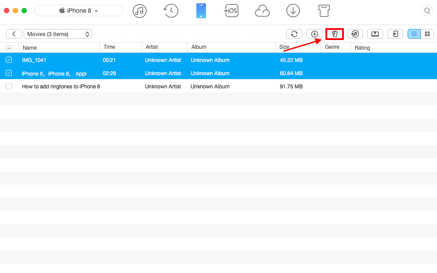Check the How to add ringtones checkbox
Screen dimensions: 437x273
(9, 87)
